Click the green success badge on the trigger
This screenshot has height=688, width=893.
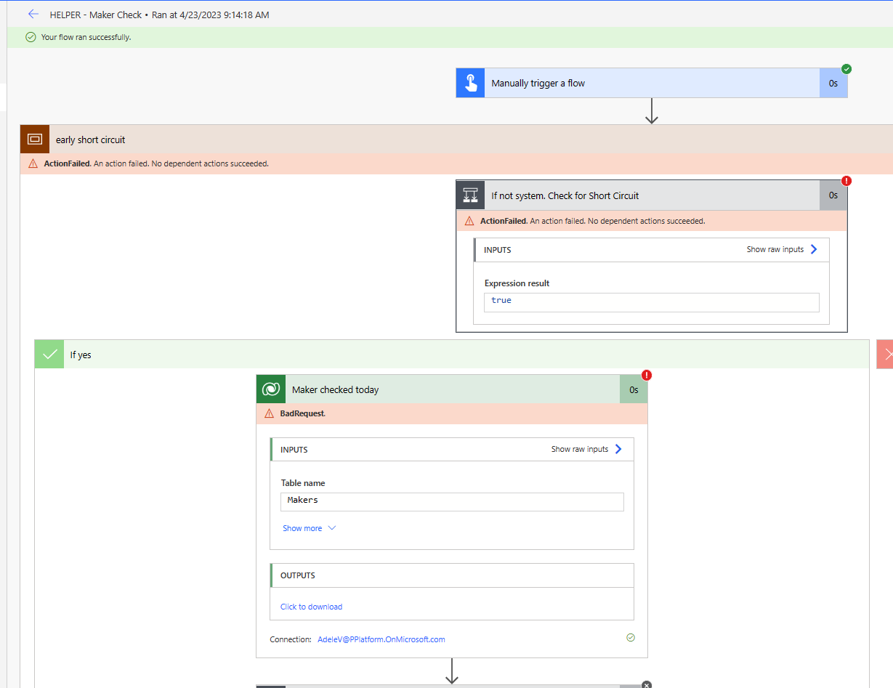pos(846,70)
